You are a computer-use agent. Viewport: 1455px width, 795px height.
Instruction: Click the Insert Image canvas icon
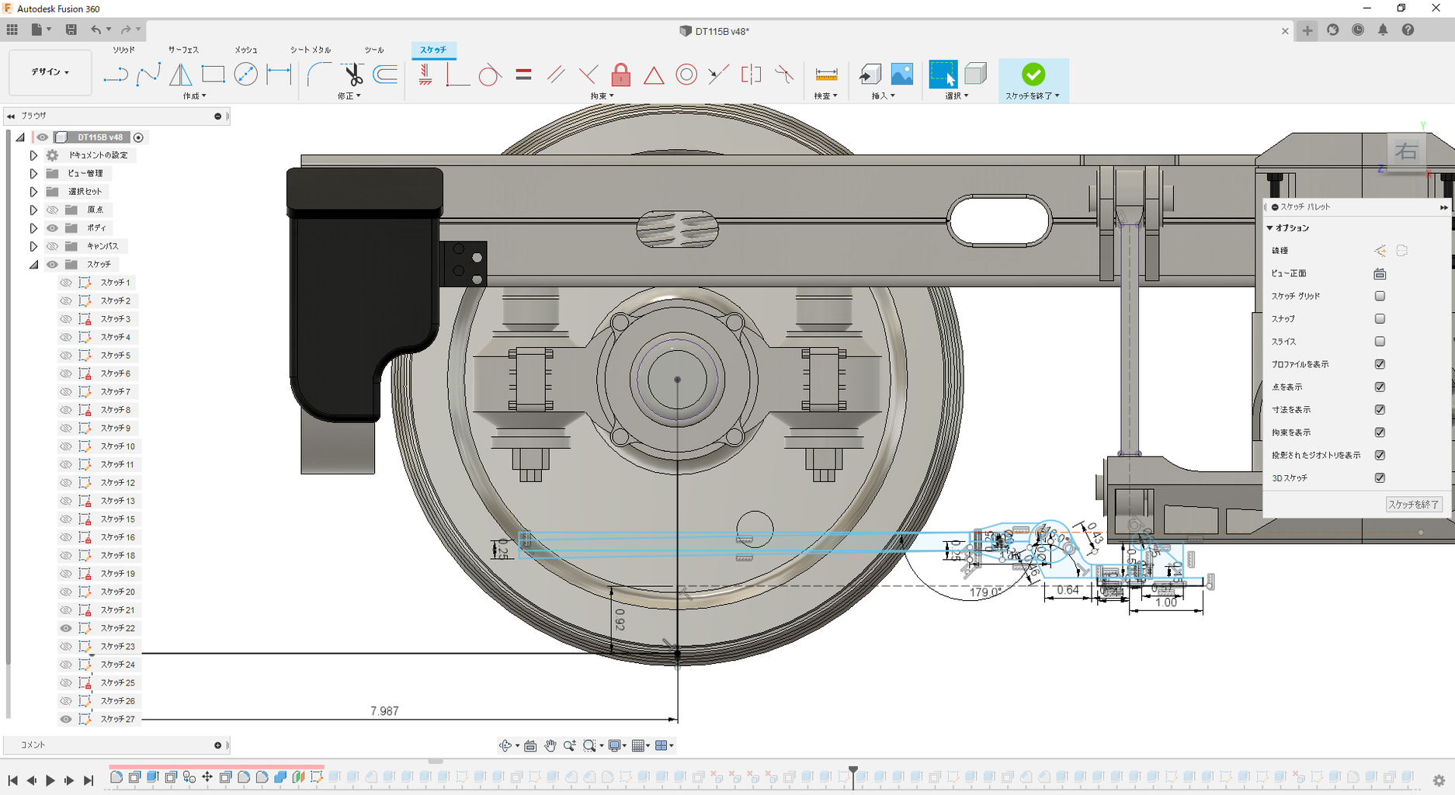(902, 75)
